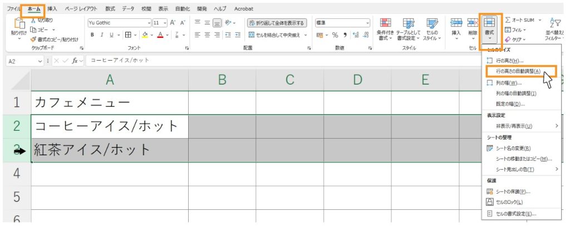
Task: Toggle bottom vertical alignment
Action: tap(217, 22)
